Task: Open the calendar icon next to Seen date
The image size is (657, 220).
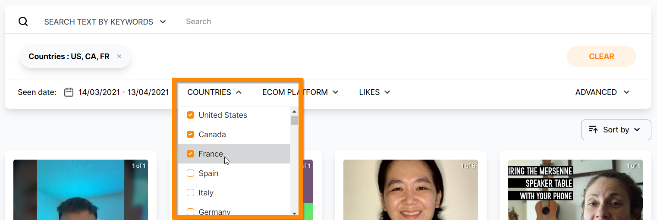Action: pos(69,92)
